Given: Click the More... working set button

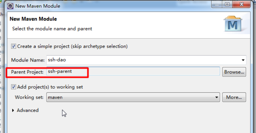Looking at the screenshot, I should click(x=234, y=97).
